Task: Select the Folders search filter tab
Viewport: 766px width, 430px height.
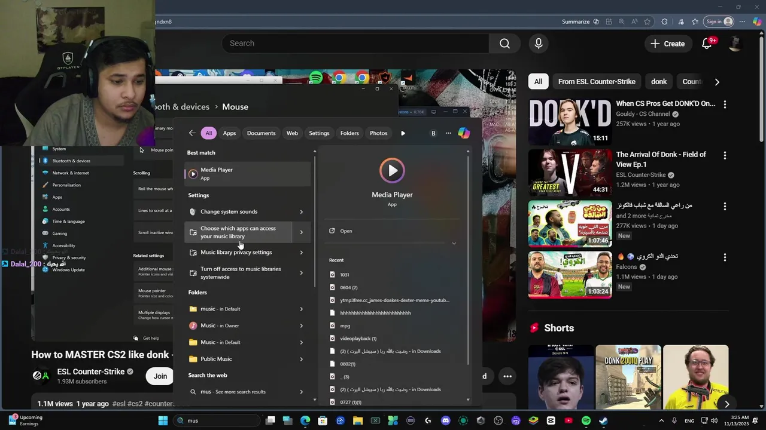Action: tap(349, 133)
